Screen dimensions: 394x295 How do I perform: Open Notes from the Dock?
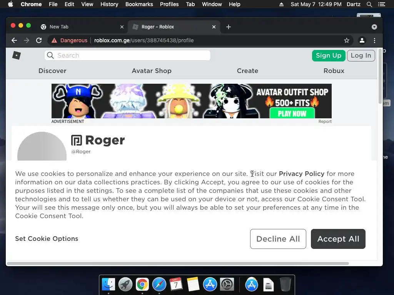coord(193,285)
